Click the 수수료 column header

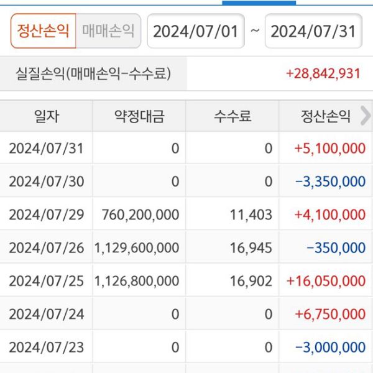232,116
